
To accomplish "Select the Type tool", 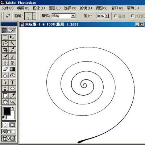I will tap(12, 82).
